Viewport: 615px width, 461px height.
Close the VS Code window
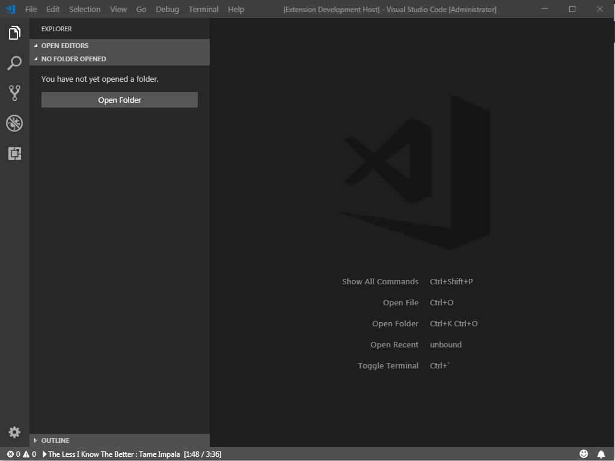[600, 9]
